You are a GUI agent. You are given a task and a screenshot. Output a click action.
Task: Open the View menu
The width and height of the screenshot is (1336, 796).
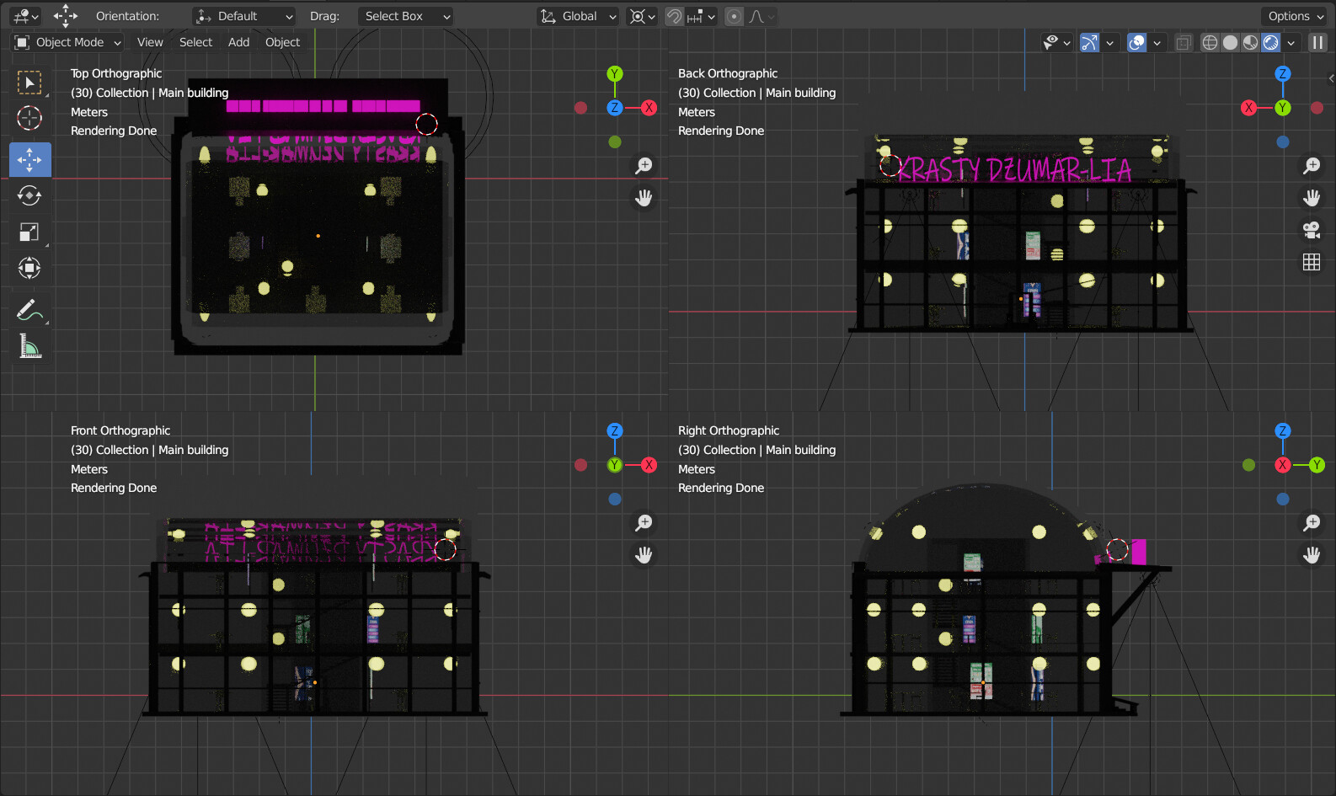coord(150,42)
